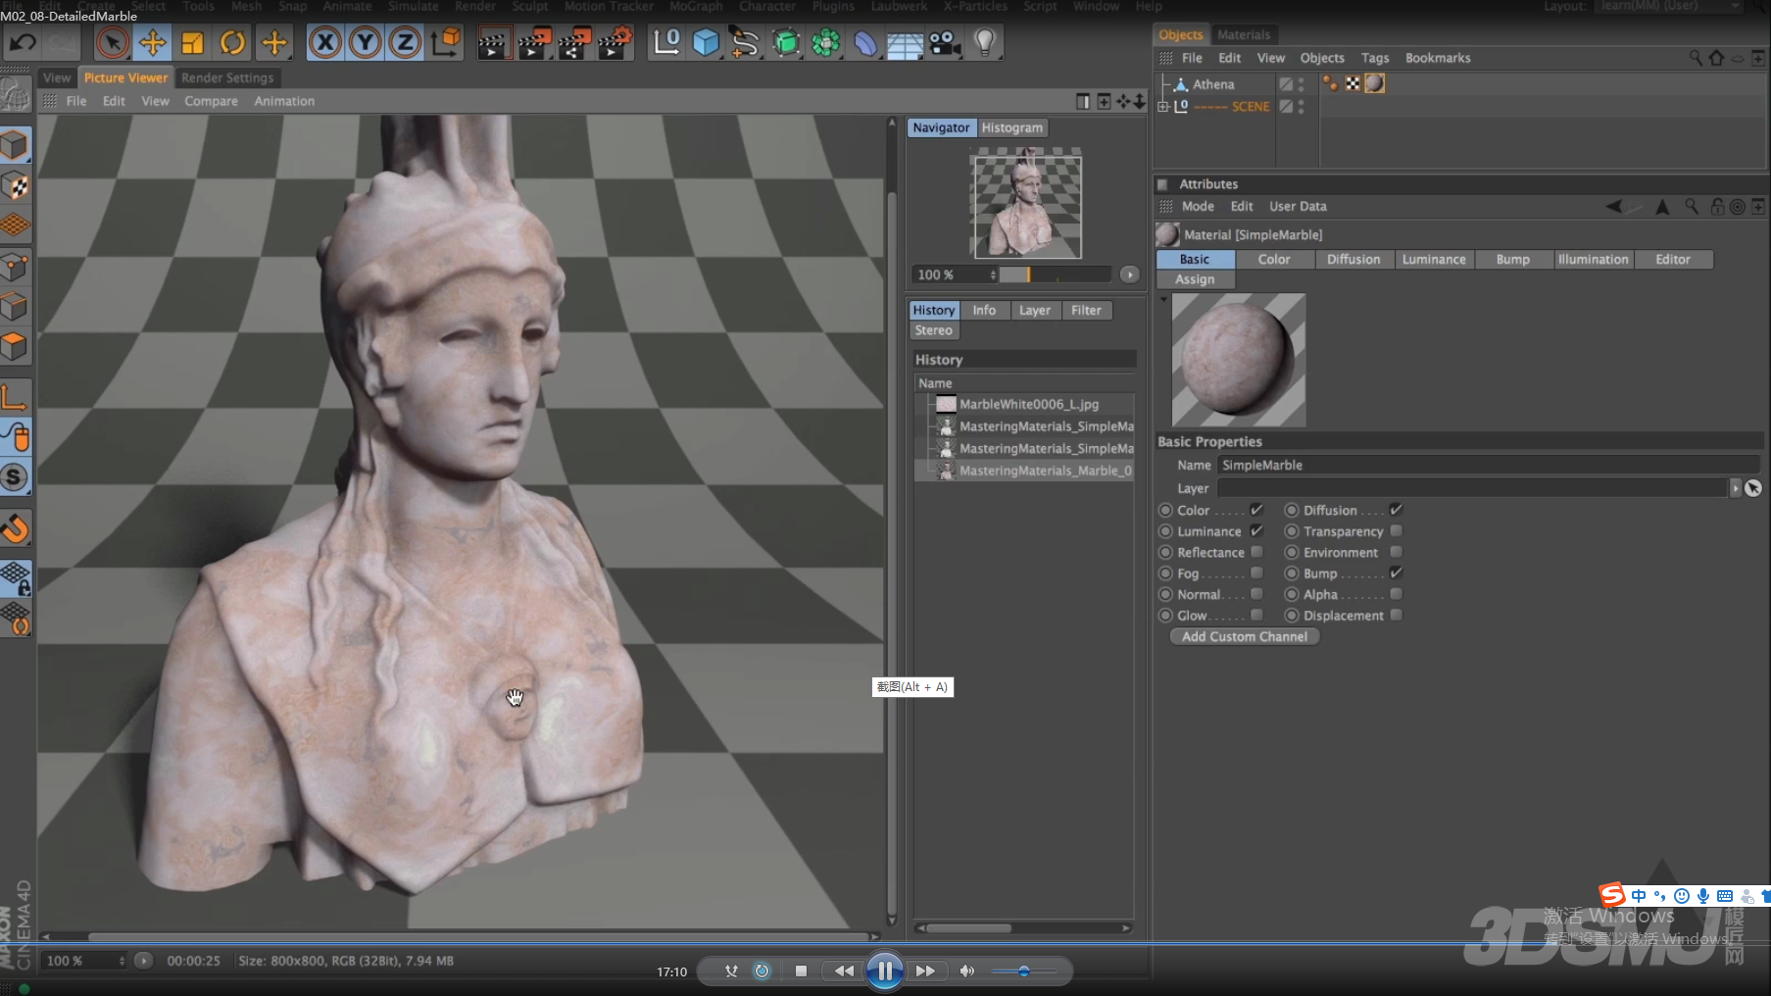The image size is (1771, 996).
Task: Click the Add Custom Channel button
Action: [x=1245, y=636]
